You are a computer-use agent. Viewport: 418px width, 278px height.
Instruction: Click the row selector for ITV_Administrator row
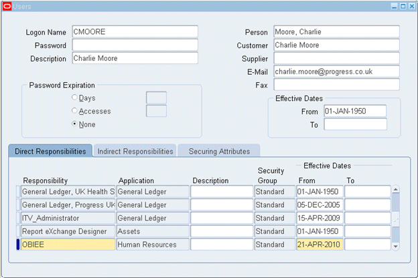(18, 218)
